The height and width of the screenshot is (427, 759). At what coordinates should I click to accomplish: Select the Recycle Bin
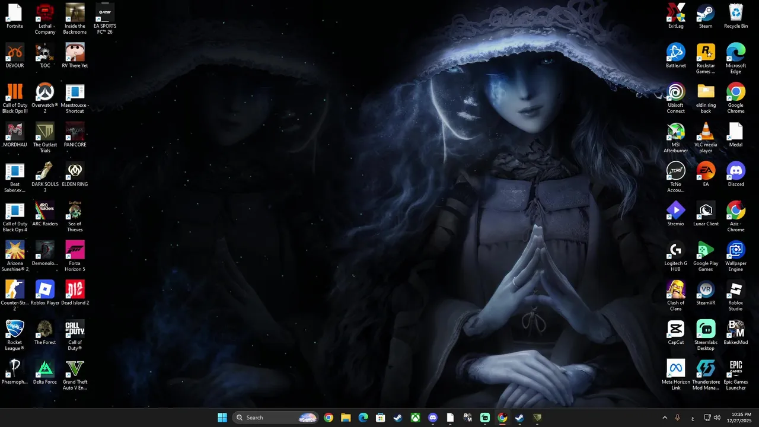click(736, 17)
